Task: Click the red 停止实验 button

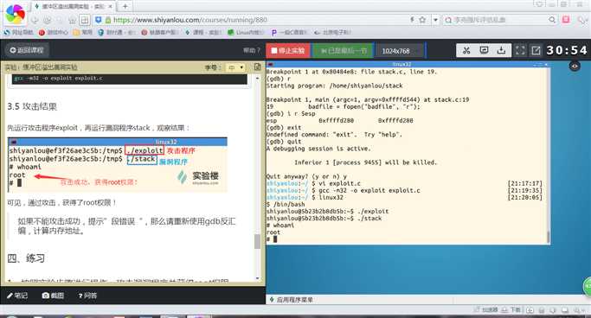Action: pyautogui.click(x=288, y=50)
